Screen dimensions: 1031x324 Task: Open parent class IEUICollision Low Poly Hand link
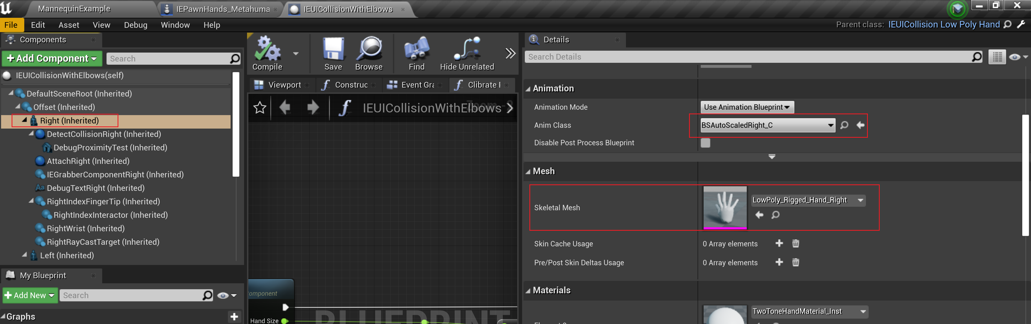coord(944,25)
